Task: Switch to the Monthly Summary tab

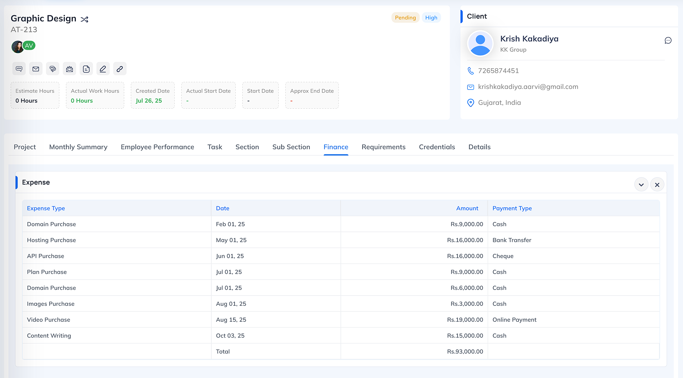Action: [78, 147]
